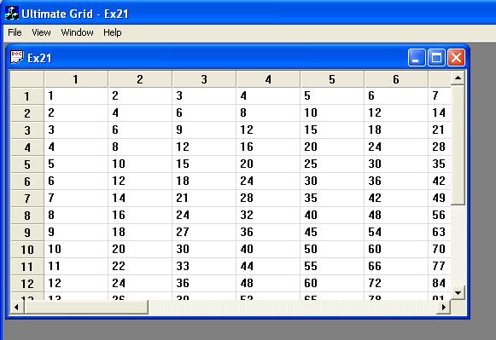Viewport: 496px width, 340px height.
Task: Click the vertical scrollbar down arrow
Action: pyautogui.click(x=458, y=292)
